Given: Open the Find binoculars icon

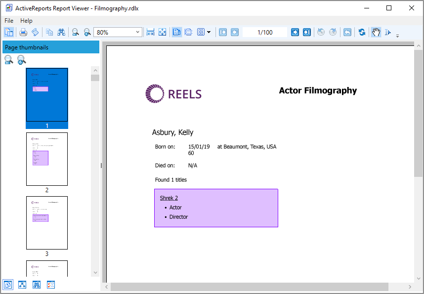Looking at the screenshot, I should pyautogui.click(x=61, y=32).
